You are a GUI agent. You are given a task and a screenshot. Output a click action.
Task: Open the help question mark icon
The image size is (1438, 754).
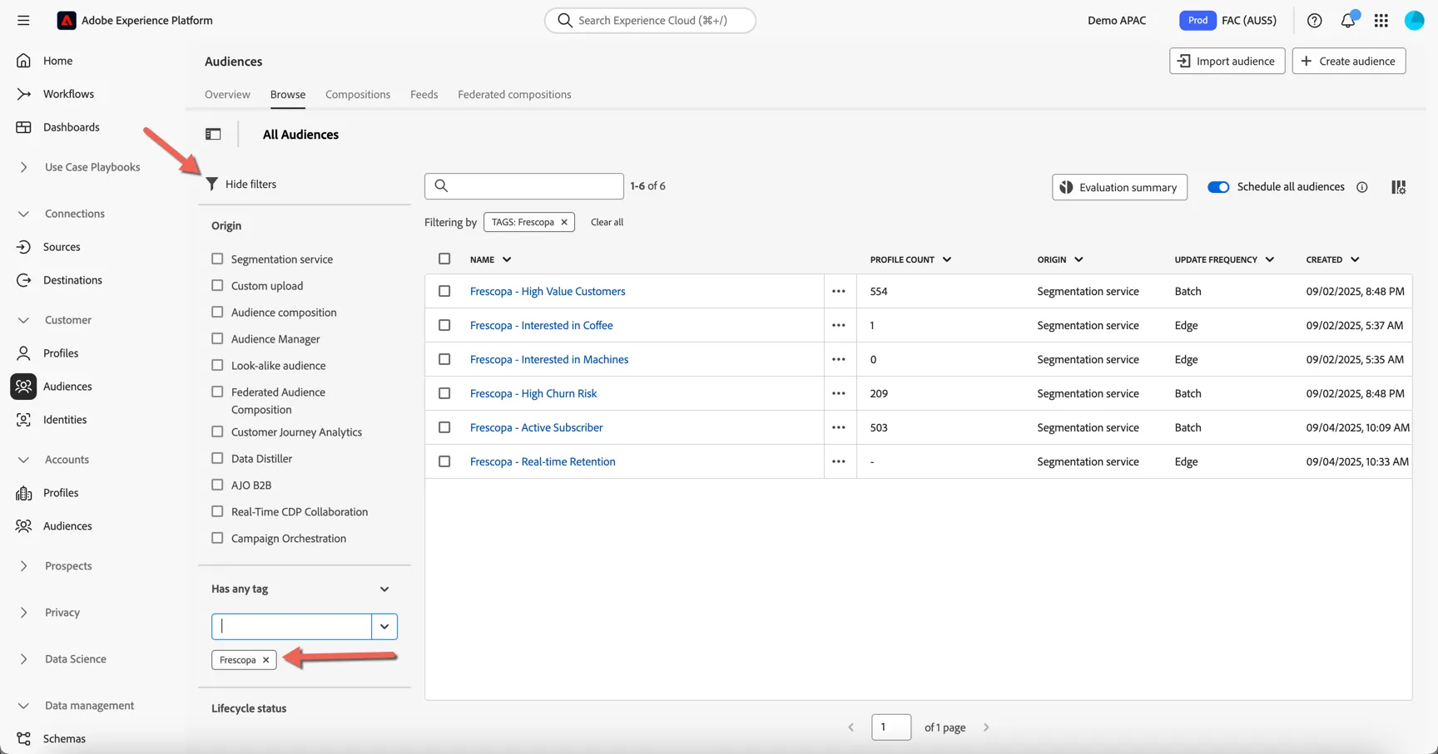pyautogui.click(x=1314, y=20)
